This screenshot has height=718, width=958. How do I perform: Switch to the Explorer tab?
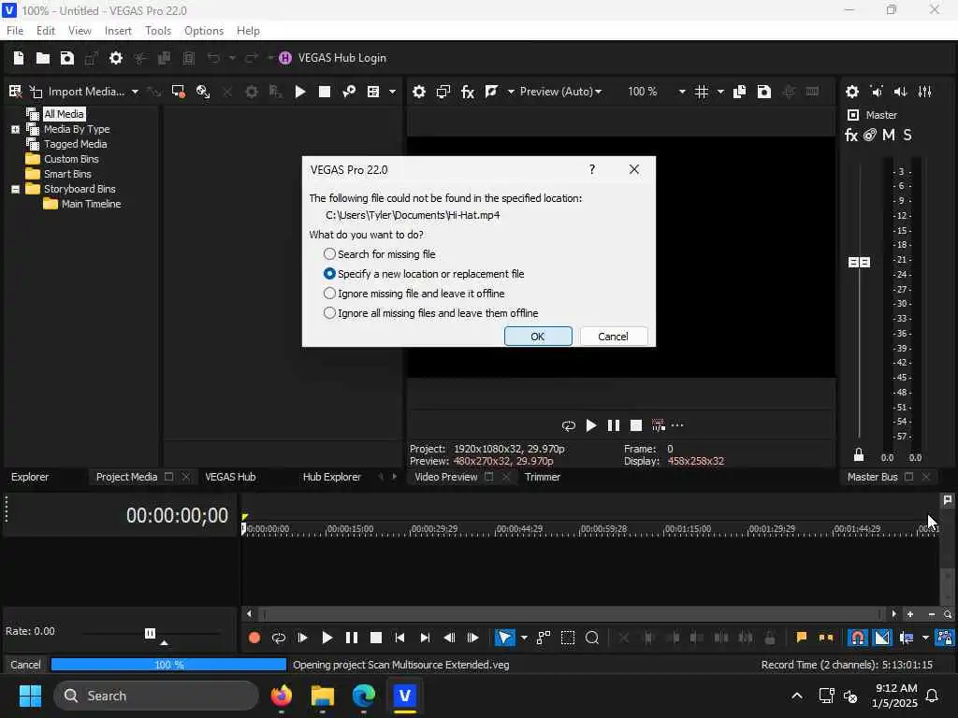point(30,477)
